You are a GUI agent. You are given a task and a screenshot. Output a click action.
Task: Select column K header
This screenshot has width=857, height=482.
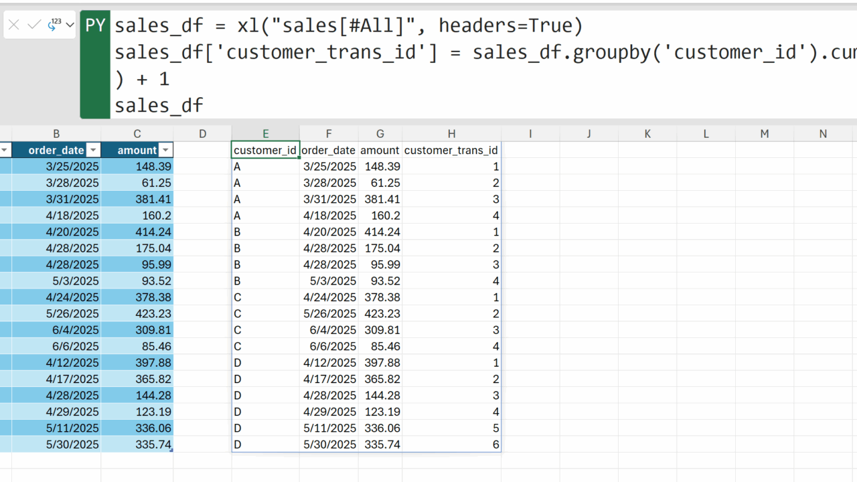click(x=647, y=134)
